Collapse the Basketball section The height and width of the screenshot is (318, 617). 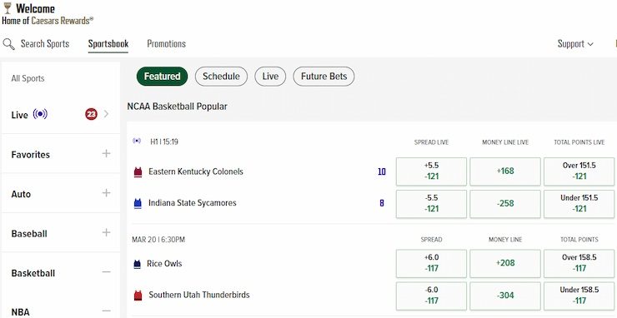(x=106, y=272)
